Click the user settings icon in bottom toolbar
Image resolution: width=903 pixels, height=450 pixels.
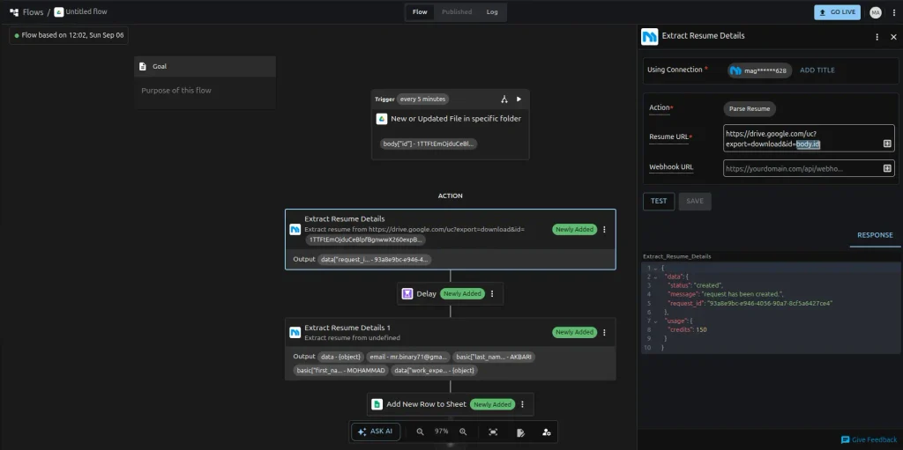click(x=546, y=432)
